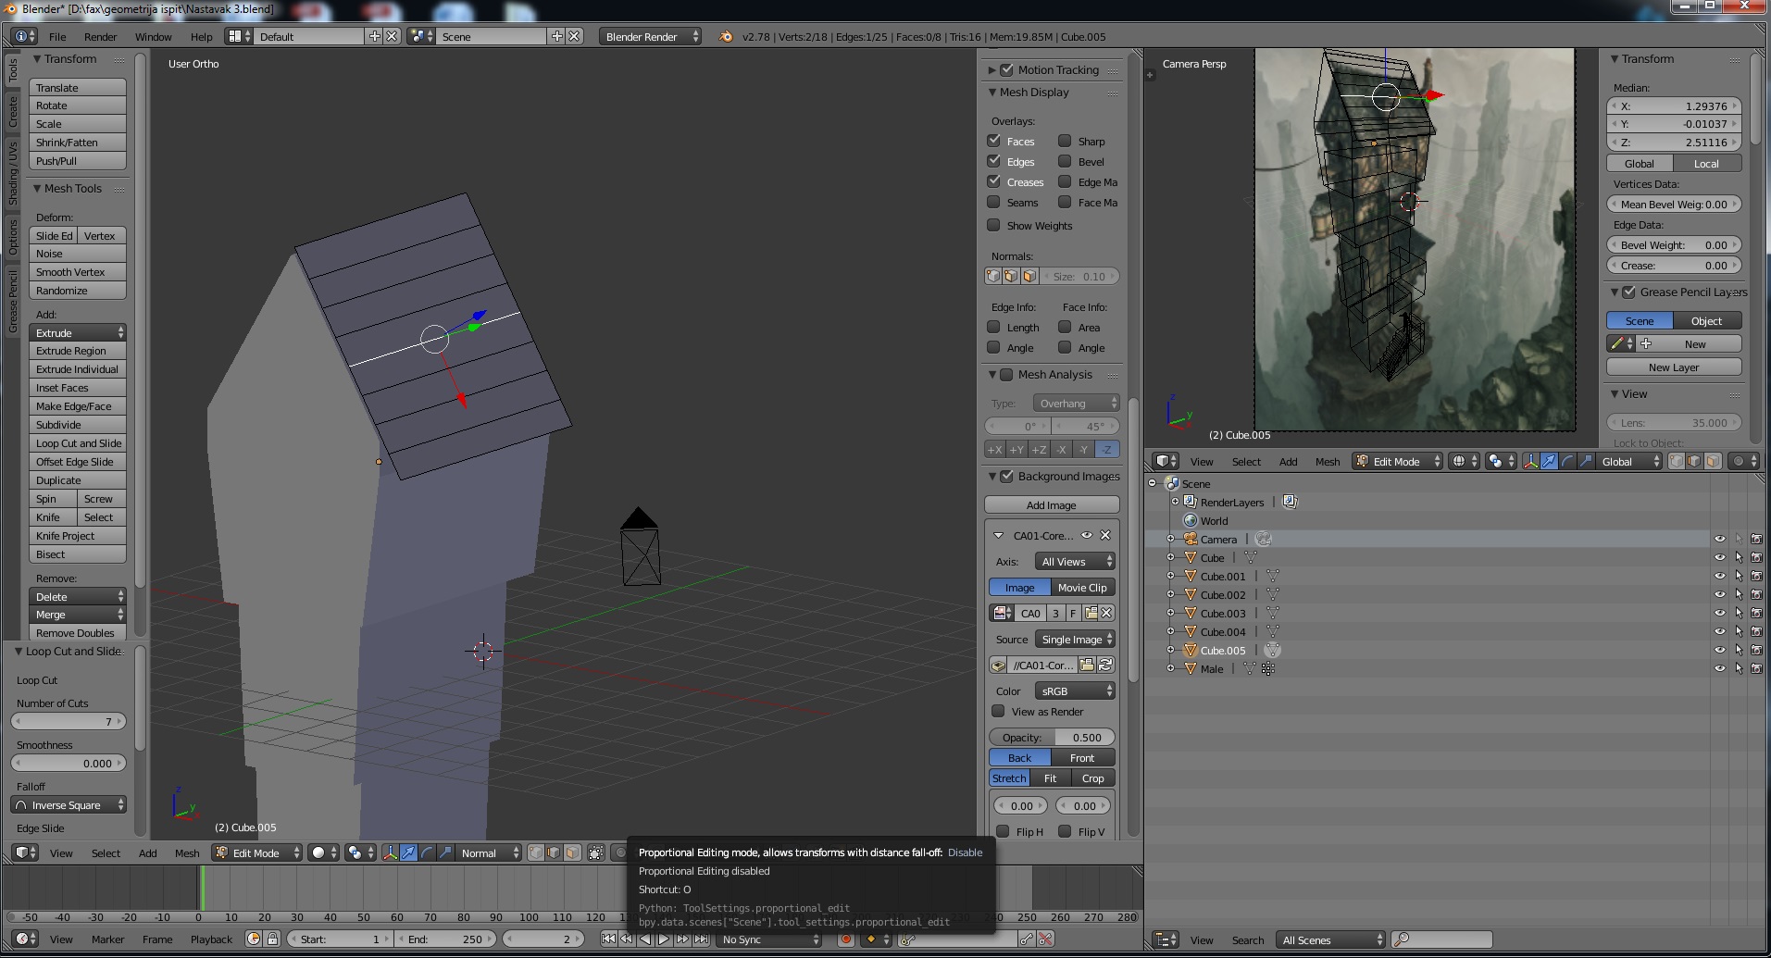Click the Add Image button
The width and height of the screenshot is (1771, 958).
[x=1051, y=504]
